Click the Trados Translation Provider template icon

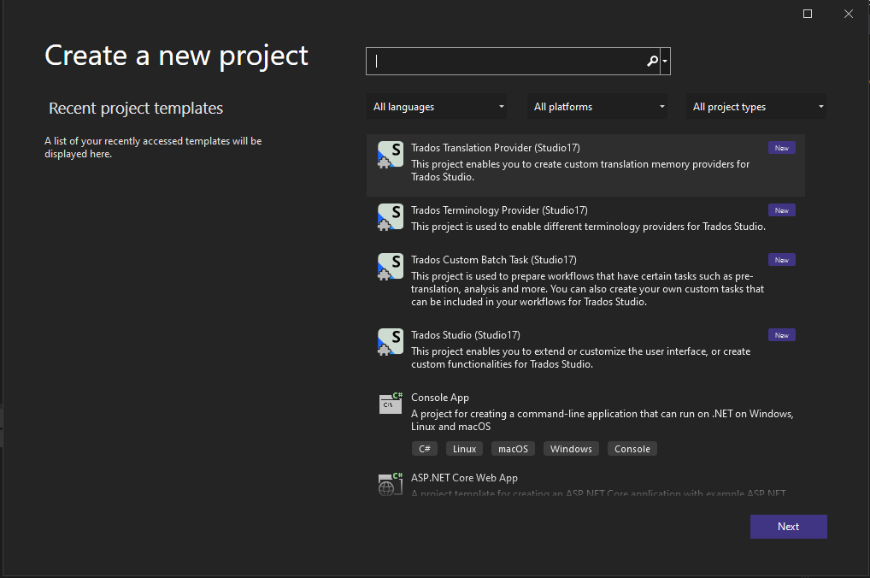click(390, 155)
